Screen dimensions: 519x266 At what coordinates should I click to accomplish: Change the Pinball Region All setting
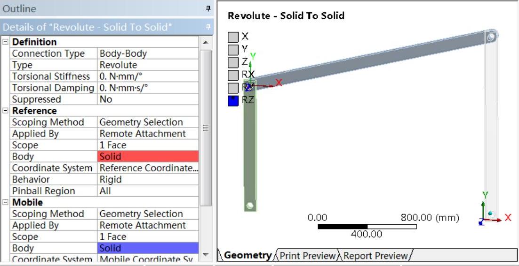click(148, 191)
